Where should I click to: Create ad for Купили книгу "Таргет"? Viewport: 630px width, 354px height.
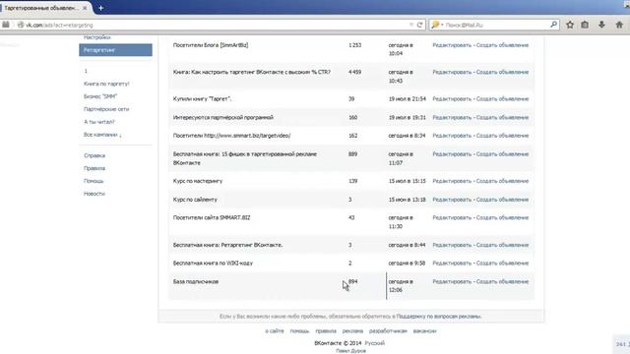coord(502,99)
